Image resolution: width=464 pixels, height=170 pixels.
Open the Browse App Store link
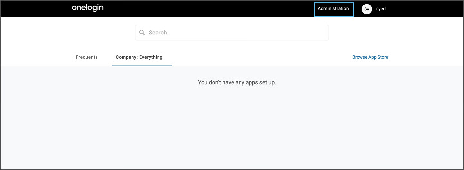370,57
